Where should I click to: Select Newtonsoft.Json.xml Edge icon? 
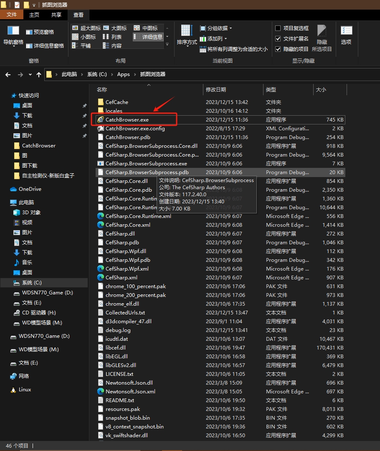pyautogui.click(x=100, y=391)
